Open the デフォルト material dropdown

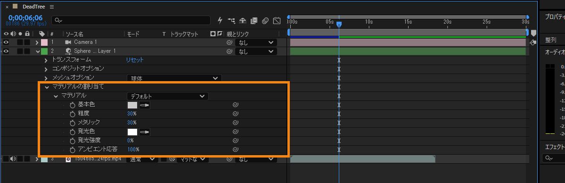pos(168,96)
